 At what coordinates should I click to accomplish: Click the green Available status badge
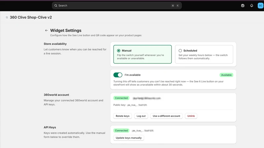(x=226, y=75)
